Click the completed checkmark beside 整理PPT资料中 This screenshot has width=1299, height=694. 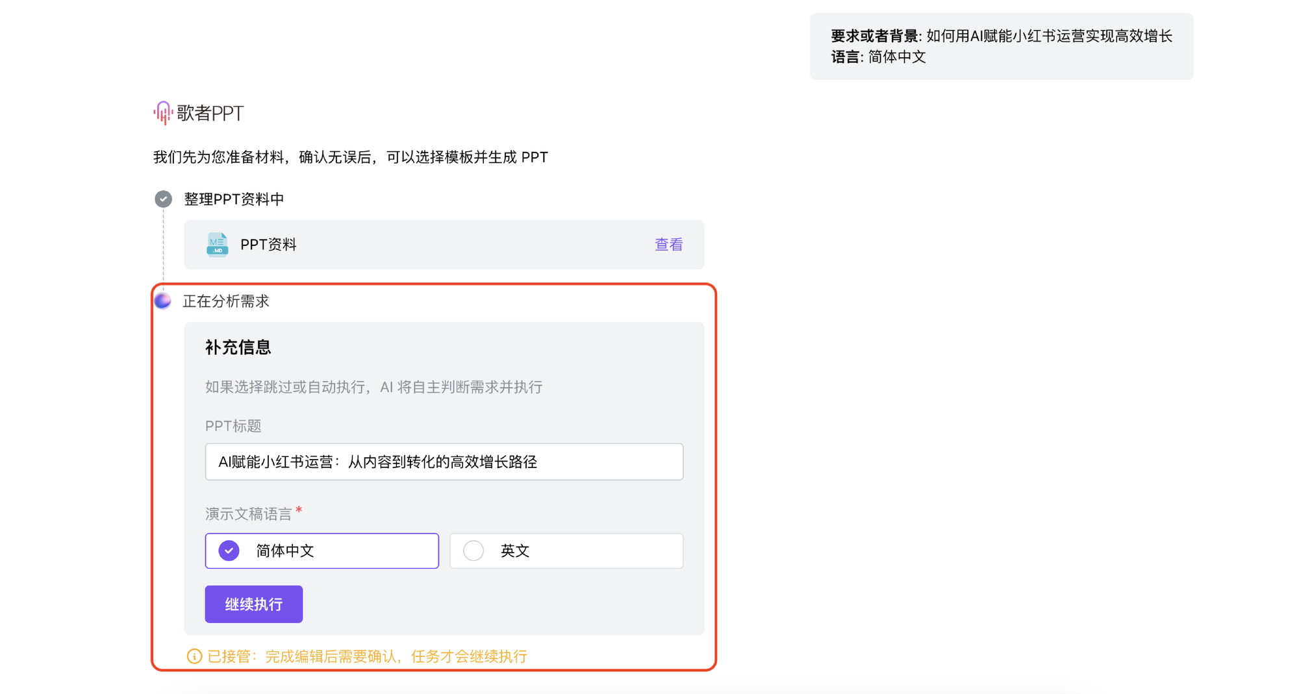pyautogui.click(x=163, y=199)
